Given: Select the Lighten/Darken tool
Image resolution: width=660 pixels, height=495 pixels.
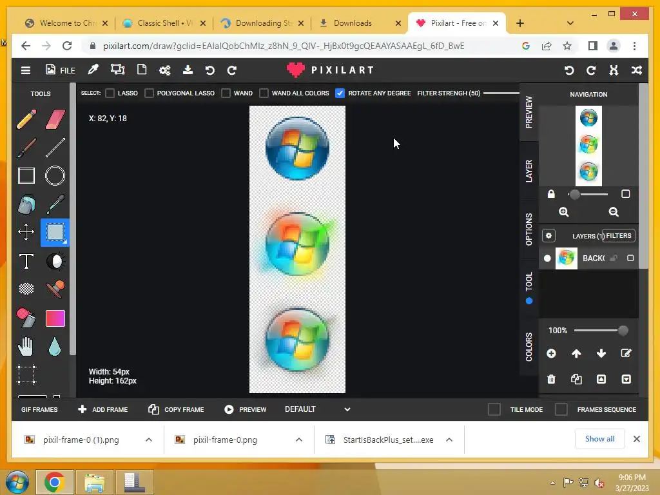Looking at the screenshot, I should (55, 261).
